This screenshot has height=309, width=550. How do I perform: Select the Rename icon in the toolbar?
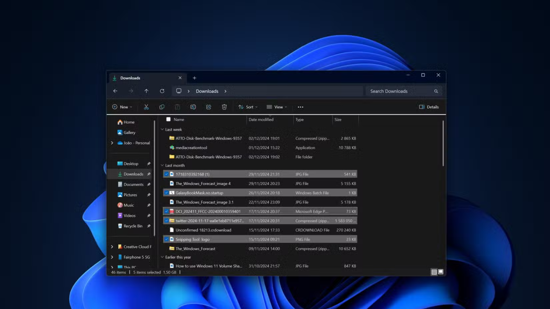coord(193,107)
